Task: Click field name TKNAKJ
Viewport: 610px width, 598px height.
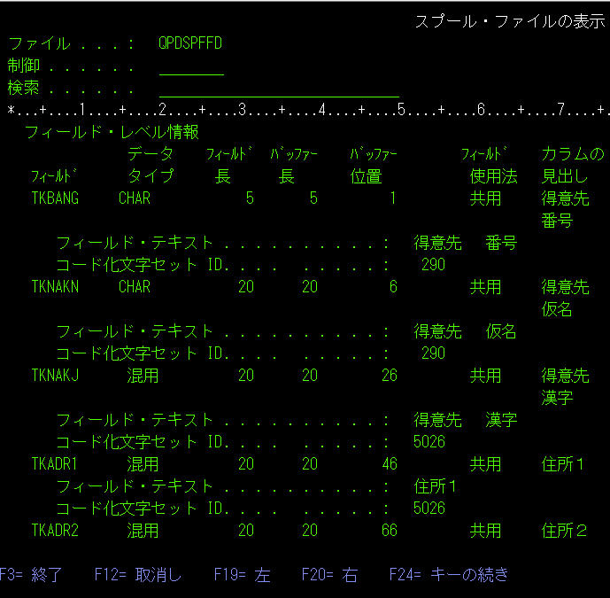Action: (x=55, y=376)
